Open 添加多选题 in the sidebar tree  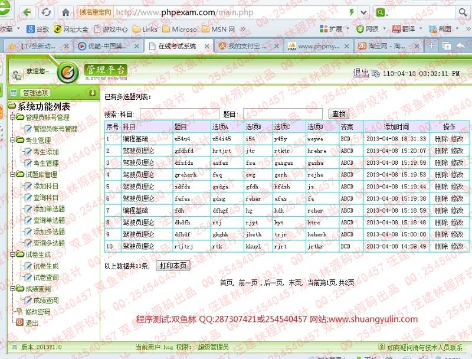[49, 231]
